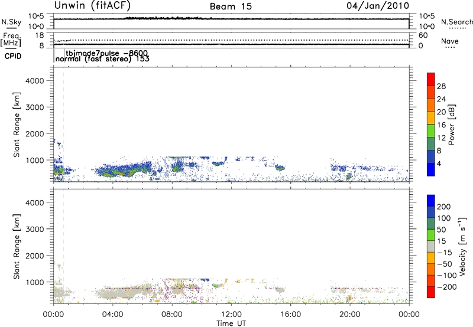Click the 'N.Sky' axis label

[x=11, y=22]
